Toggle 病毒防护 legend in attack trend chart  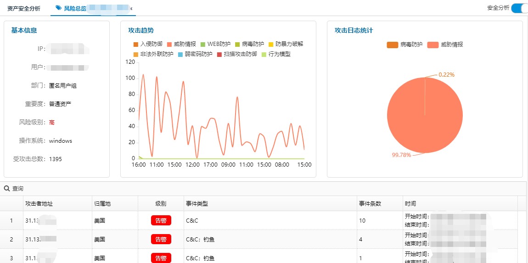249,44
